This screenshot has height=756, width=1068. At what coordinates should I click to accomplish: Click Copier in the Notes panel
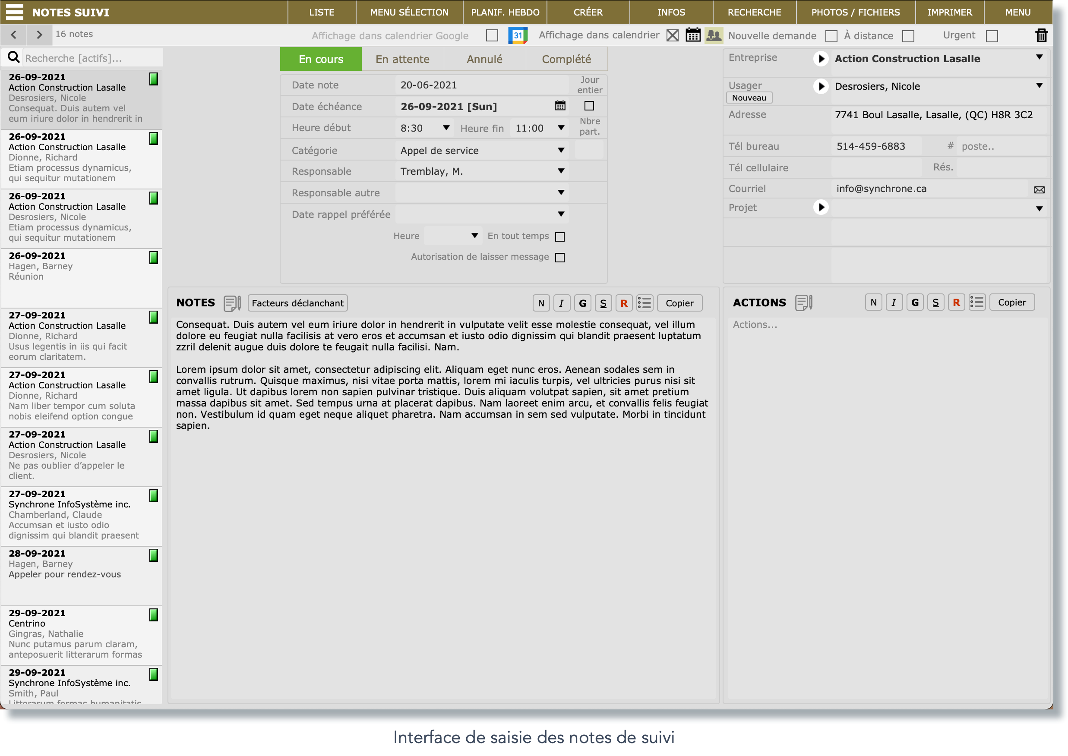tap(679, 303)
